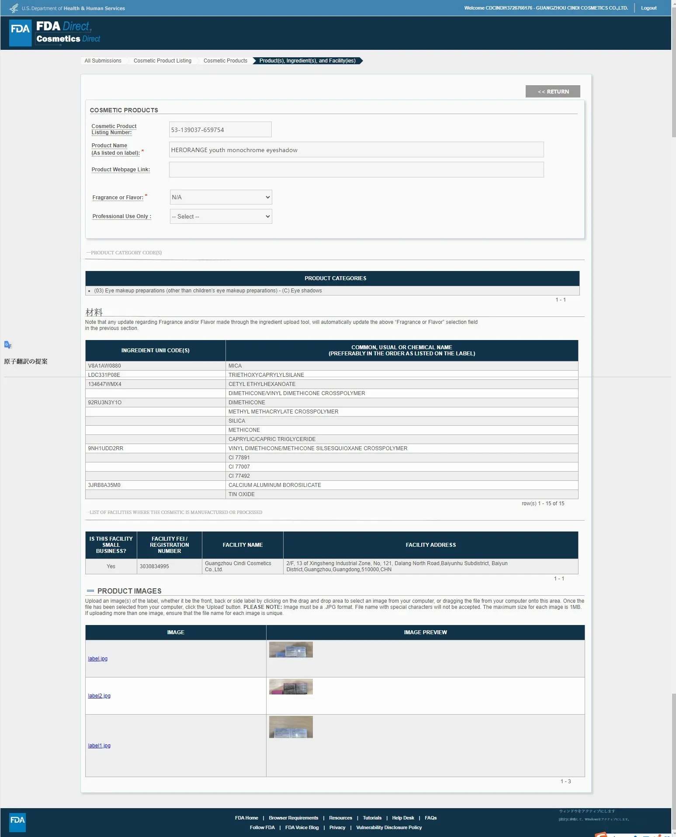The image size is (676, 837).
Task: Click the CETYL ETHYLHEXANOATE ingredient cell
Action: (x=402, y=384)
